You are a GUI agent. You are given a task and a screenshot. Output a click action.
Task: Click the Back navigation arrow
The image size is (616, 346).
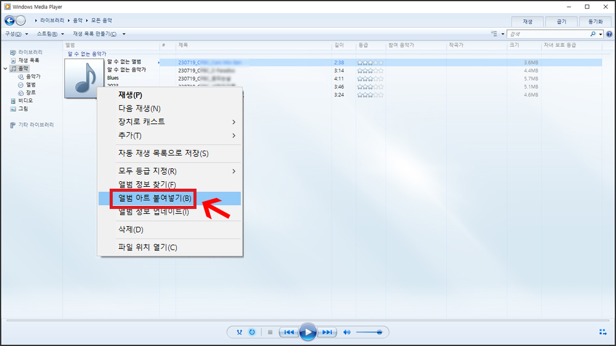(x=9, y=20)
